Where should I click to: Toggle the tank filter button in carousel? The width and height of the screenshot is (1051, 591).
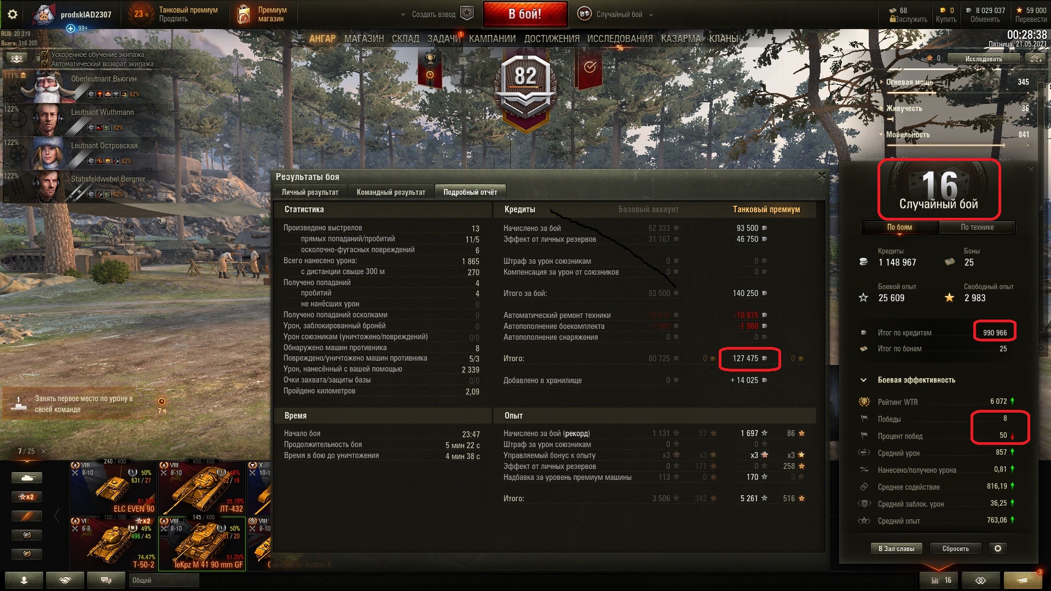pos(26,478)
